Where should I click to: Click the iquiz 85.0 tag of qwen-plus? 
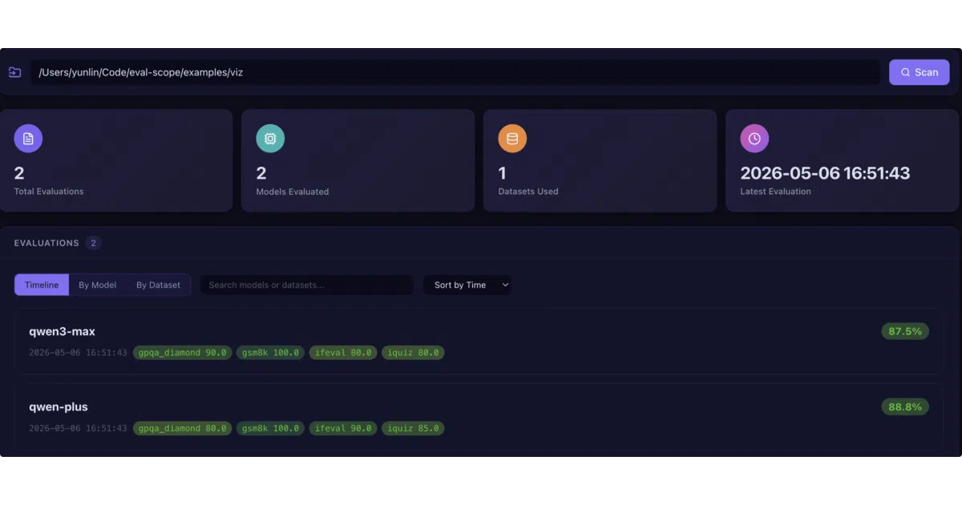(413, 428)
